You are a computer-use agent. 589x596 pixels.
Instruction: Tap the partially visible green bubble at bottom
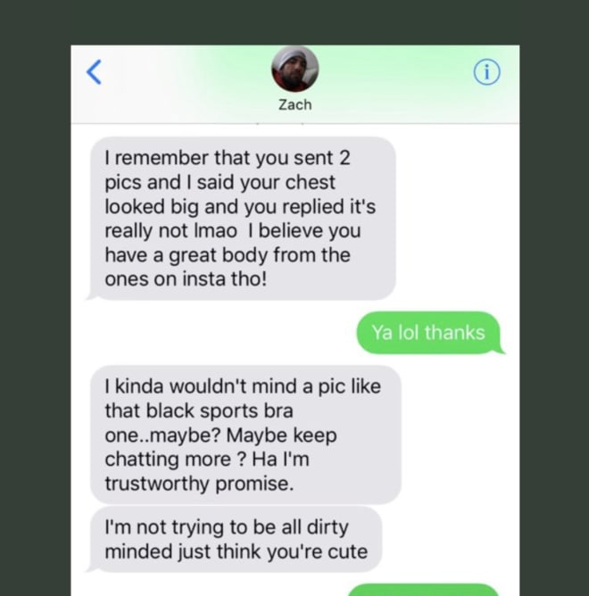click(x=423, y=590)
